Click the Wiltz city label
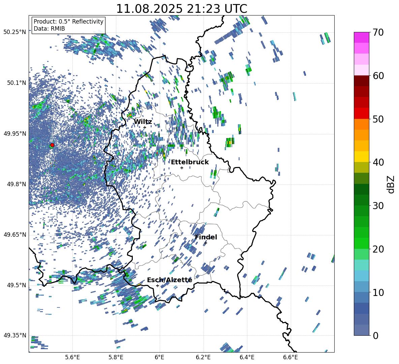399x364 pixels. 143,122
